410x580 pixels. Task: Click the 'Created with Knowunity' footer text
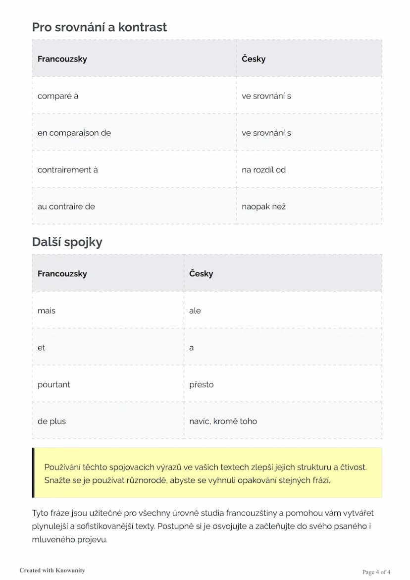coord(52,570)
